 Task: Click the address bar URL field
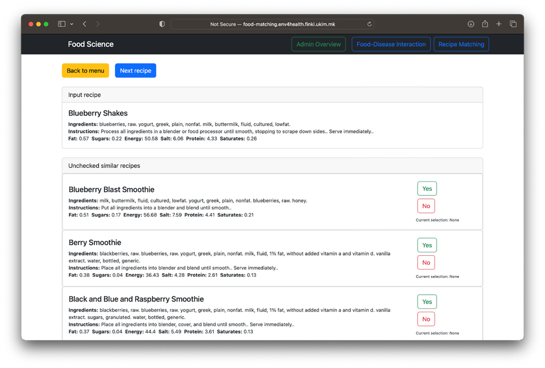(x=272, y=24)
